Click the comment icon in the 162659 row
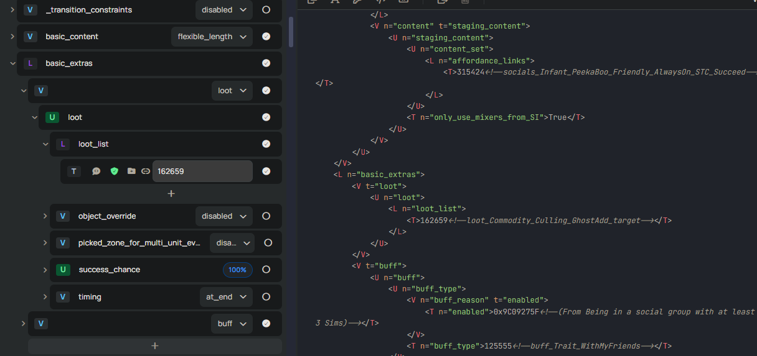Image resolution: width=757 pixels, height=356 pixels. (x=96, y=171)
